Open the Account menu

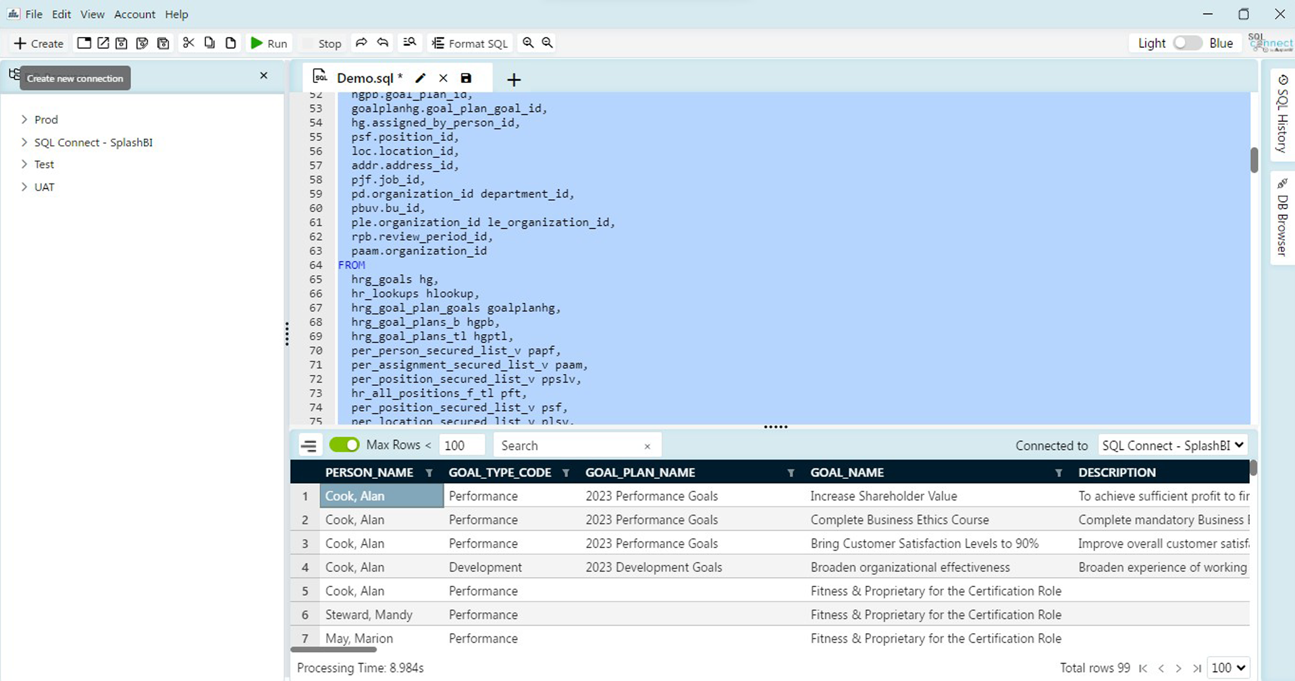click(134, 13)
